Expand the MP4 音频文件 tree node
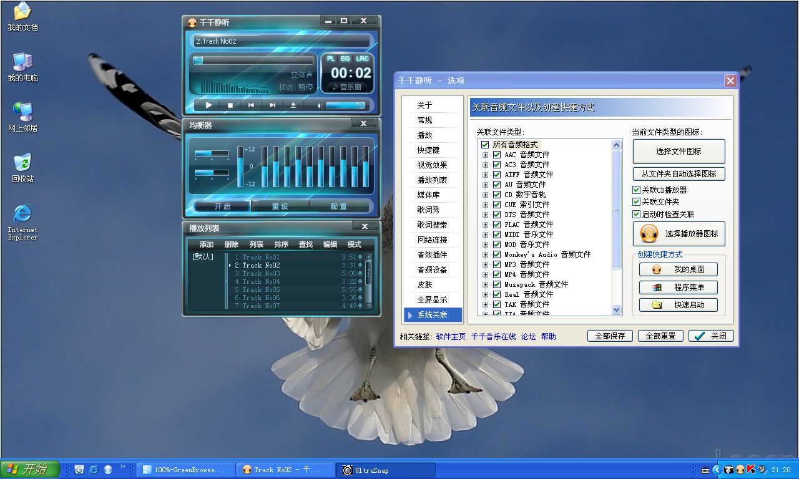Viewport: 799px width, 479px height. tap(485, 274)
